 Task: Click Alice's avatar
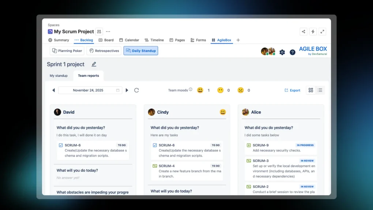coord(245,112)
